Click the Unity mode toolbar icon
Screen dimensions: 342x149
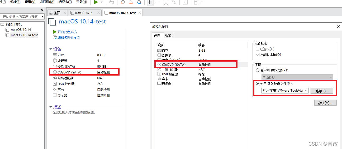pos(174,2)
